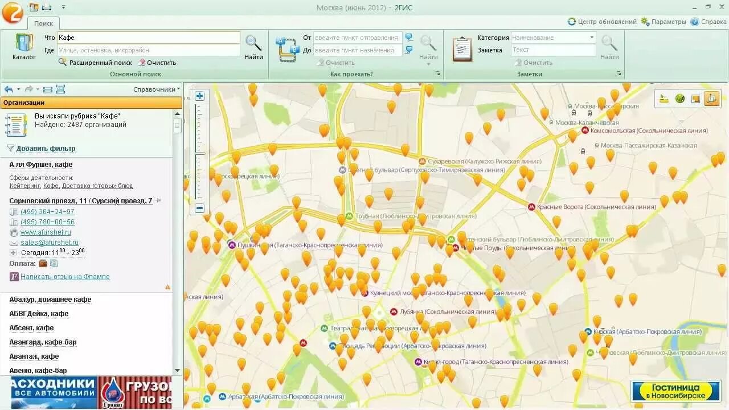
Task: Click the pin icon next to address
Action: coord(158,200)
